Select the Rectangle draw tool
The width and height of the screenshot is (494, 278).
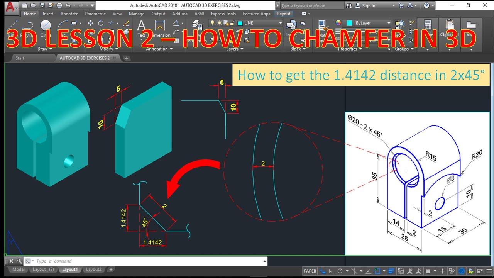(x=74, y=23)
